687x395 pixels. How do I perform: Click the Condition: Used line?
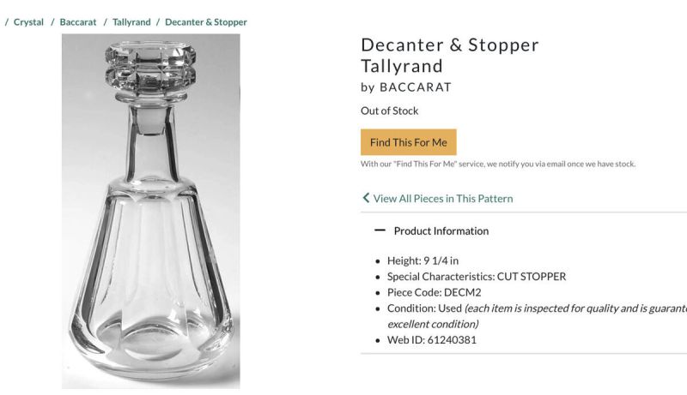tap(425, 308)
